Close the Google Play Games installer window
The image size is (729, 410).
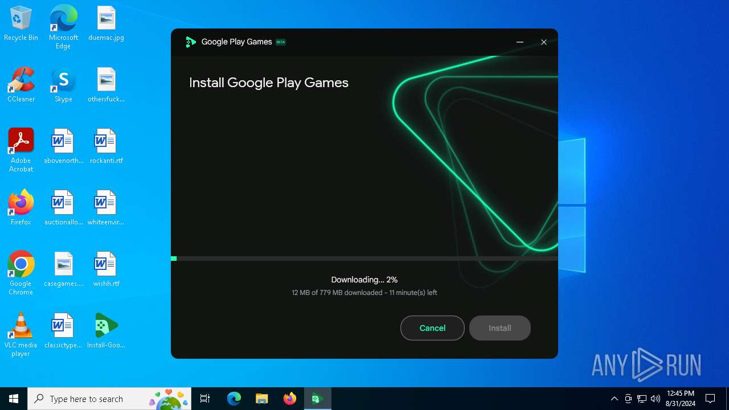544,42
